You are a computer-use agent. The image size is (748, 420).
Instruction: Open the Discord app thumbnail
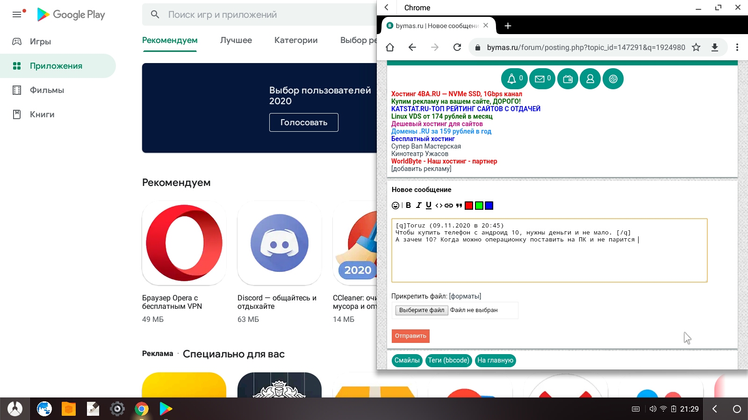(x=280, y=243)
